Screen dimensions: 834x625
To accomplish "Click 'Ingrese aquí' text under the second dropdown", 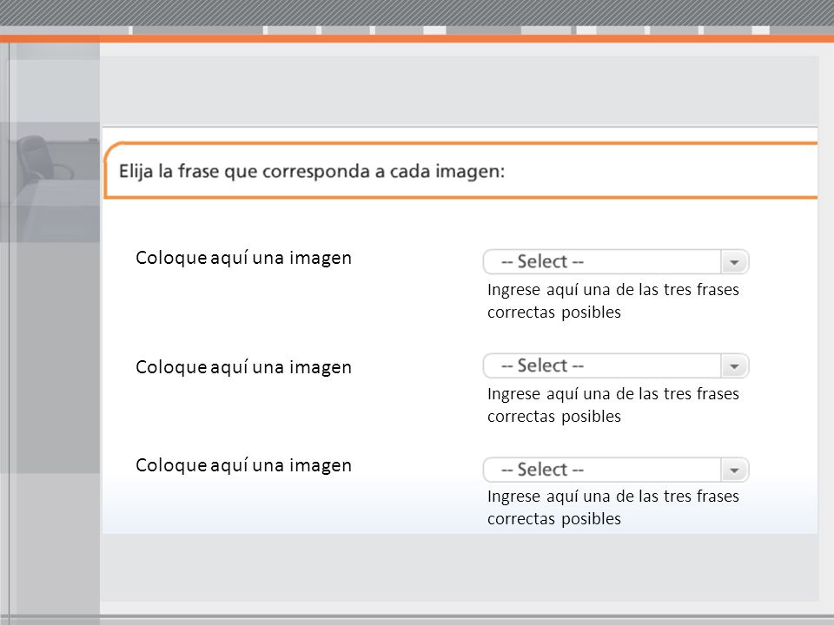I will (533, 394).
